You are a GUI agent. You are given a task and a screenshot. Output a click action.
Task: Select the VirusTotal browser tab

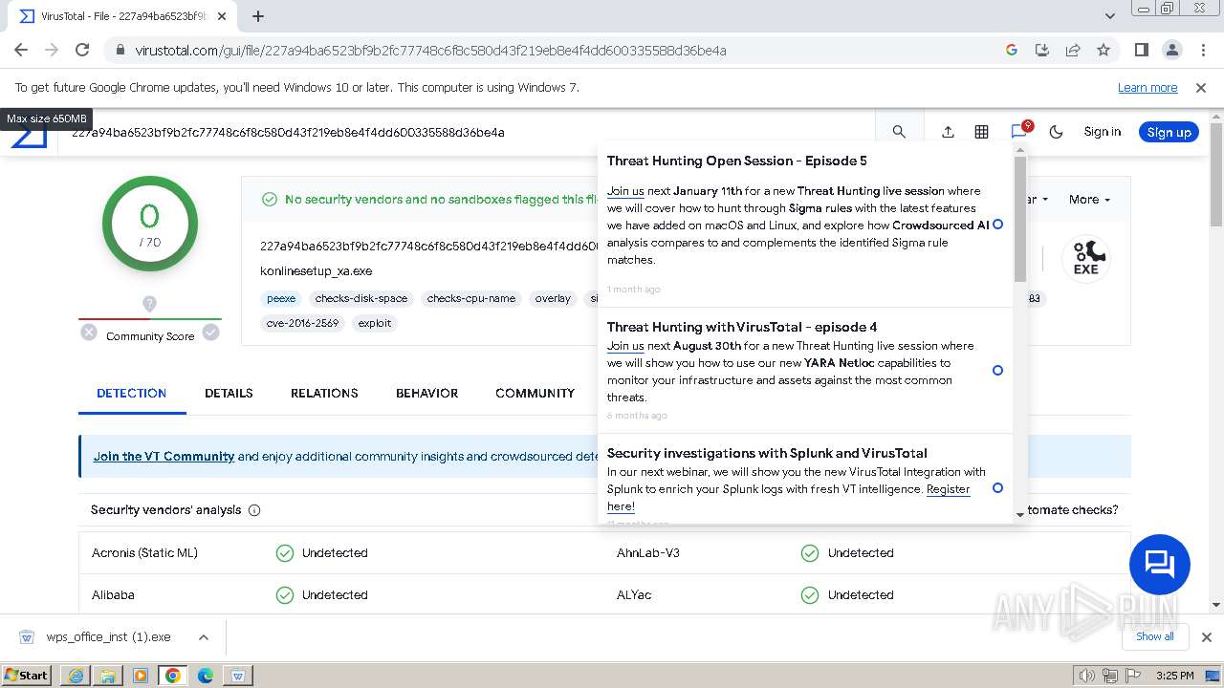coord(122,16)
